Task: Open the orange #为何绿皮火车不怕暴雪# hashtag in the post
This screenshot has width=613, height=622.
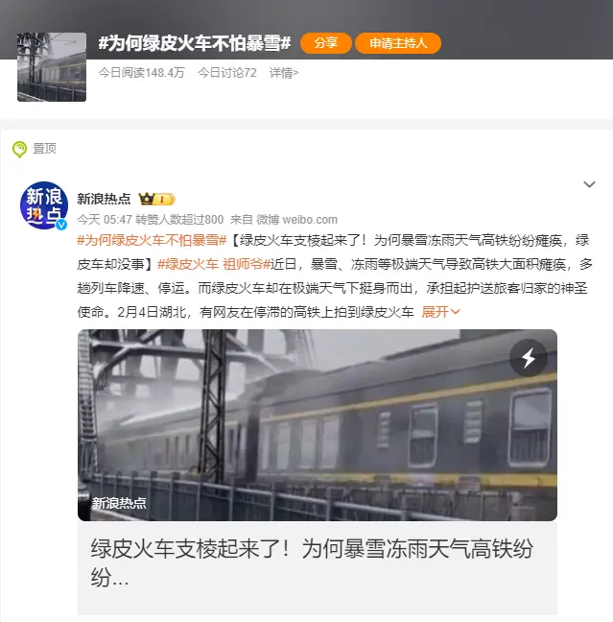Action: click(152, 240)
